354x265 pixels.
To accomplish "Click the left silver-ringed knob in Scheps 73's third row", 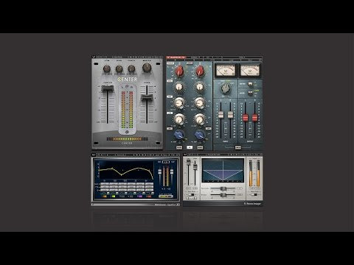I will (179, 103).
